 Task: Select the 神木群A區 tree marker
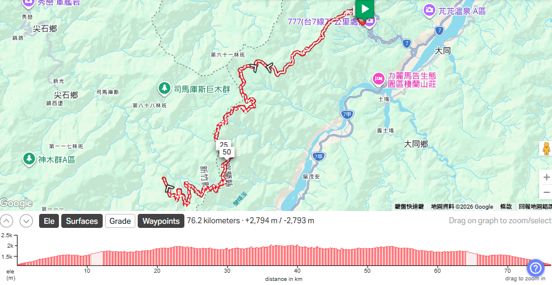point(29,159)
